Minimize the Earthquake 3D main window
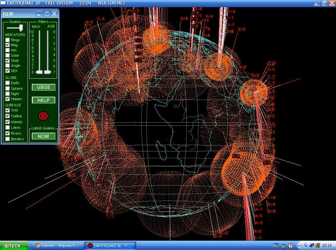 [x=317, y=3]
